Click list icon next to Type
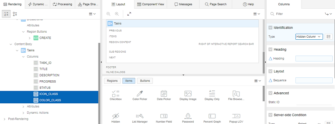Screen dimensions: 335x124 329,37
